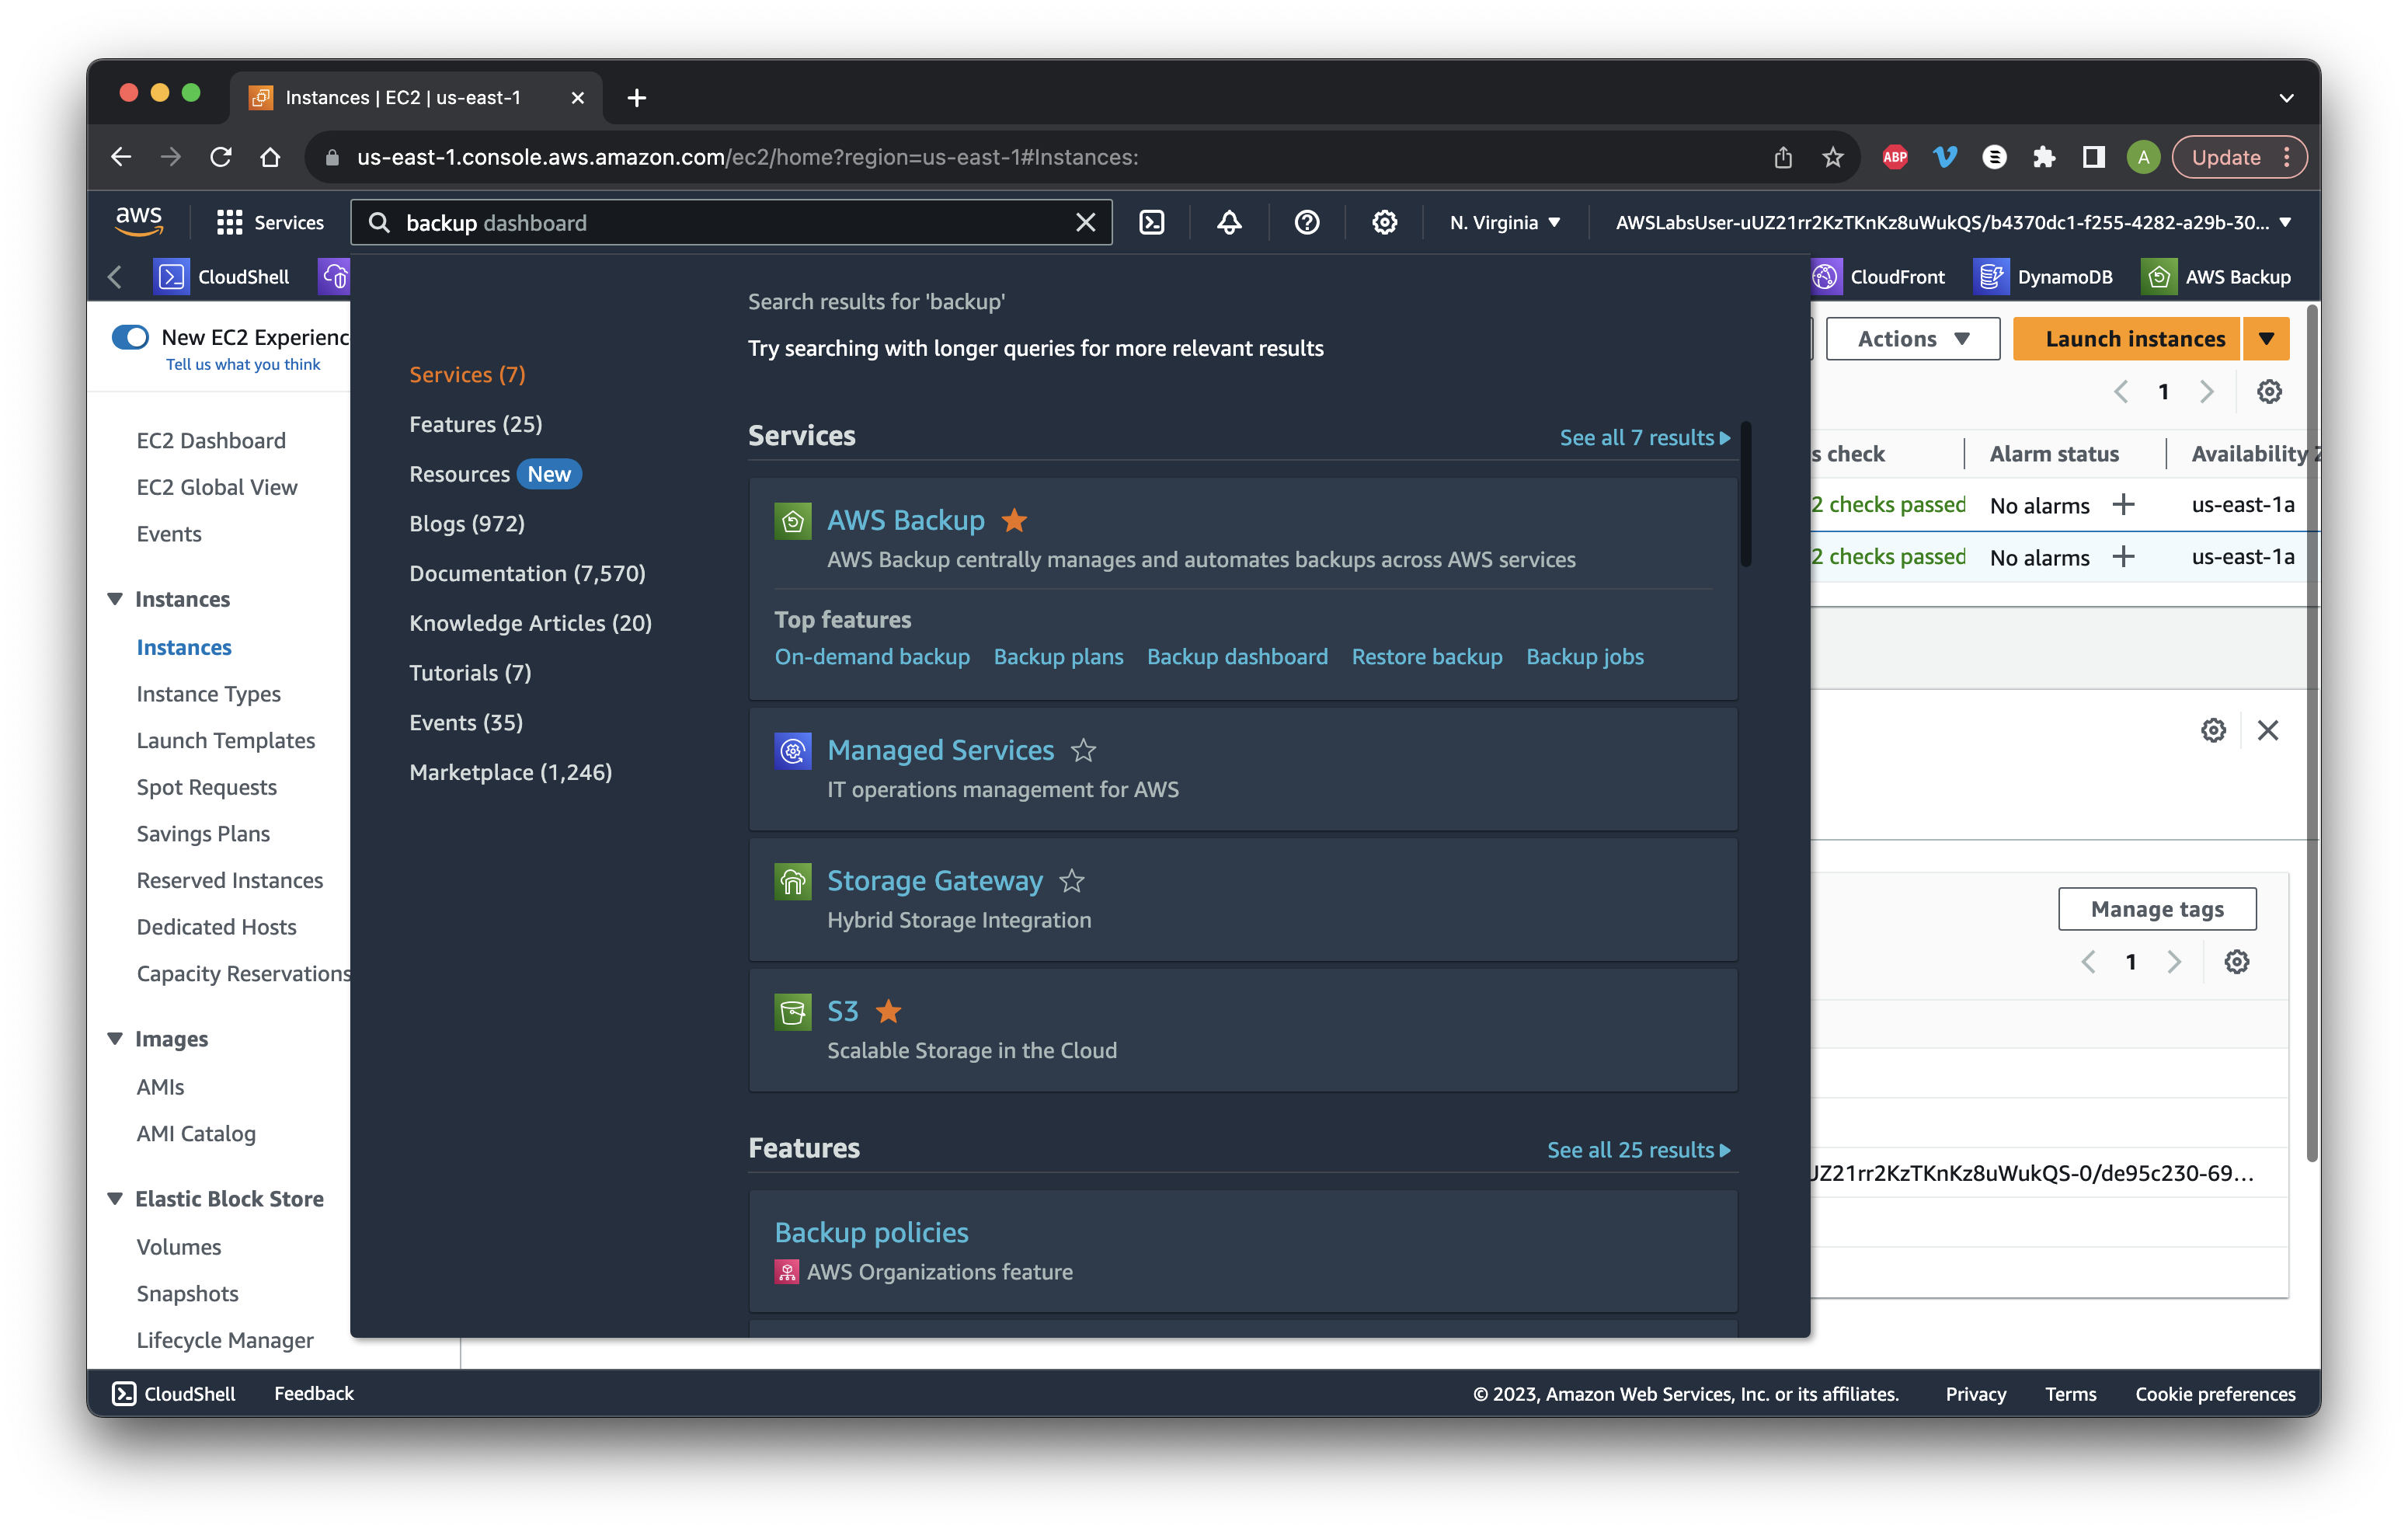The image size is (2408, 1532).
Task: Open AWS Backup service result
Action: click(x=905, y=520)
